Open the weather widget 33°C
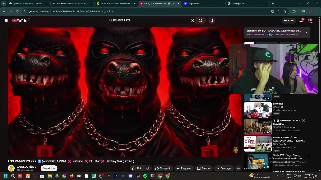 (260, 176)
